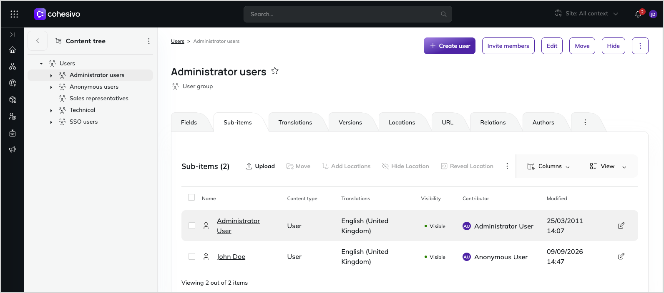This screenshot has height=293, width=664.
Task: Click the Content type column header
Action: click(x=302, y=199)
